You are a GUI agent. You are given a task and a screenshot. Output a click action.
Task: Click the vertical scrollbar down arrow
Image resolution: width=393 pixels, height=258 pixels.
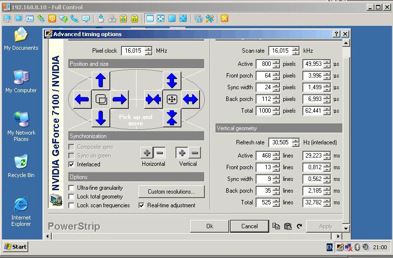click(346, 228)
